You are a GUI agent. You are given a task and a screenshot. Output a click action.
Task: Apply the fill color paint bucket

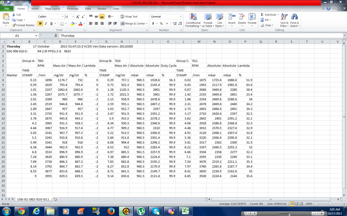click(73, 24)
